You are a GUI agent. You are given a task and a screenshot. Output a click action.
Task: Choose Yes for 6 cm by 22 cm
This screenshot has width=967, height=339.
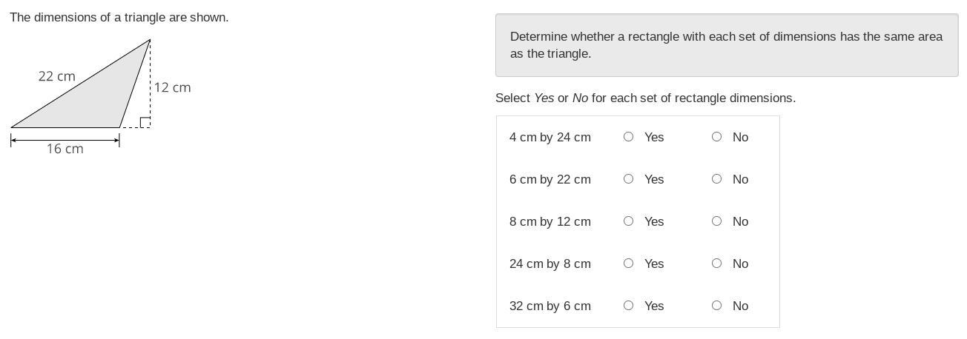628,179
